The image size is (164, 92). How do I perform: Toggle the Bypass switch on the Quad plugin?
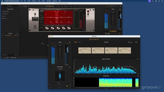(88, 14)
